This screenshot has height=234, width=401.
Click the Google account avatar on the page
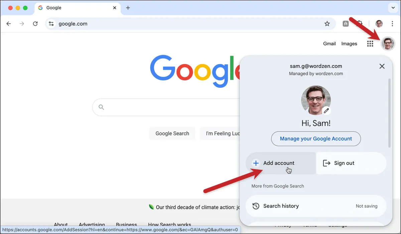pyautogui.click(x=388, y=44)
